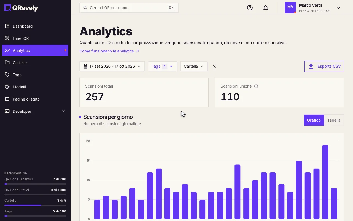Open the help question mark icon

(250, 8)
